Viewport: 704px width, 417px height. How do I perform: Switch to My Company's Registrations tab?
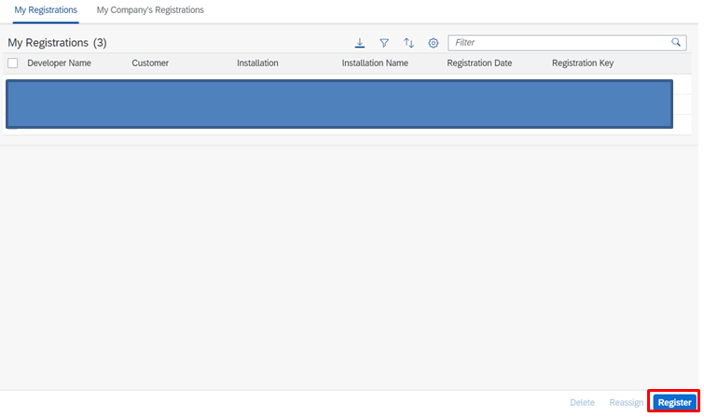tap(150, 10)
